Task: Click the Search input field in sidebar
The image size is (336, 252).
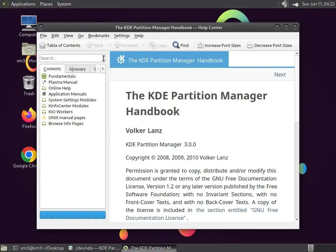Action: click(73, 58)
